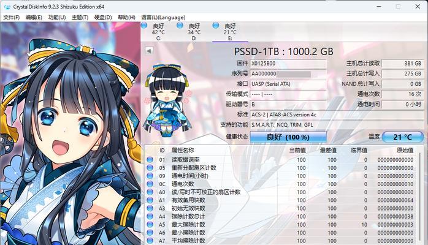The height and width of the screenshot is (245, 428).
Task: Select the 擦除计数总计 attribute name
Action: pyautogui.click(x=188, y=216)
